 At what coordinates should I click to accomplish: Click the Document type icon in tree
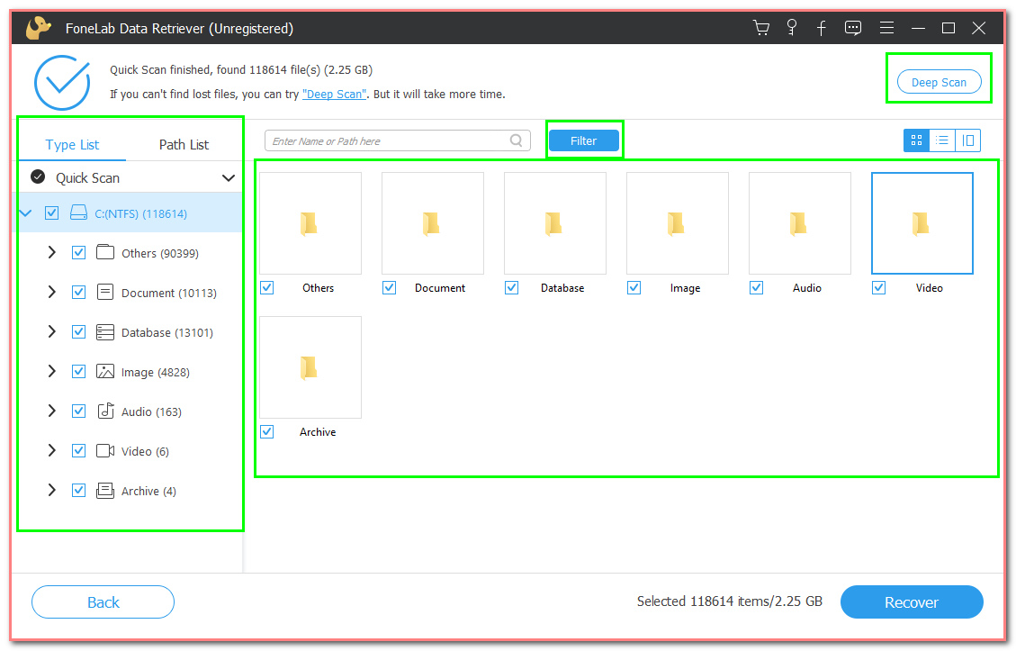(x=105, y=292)
